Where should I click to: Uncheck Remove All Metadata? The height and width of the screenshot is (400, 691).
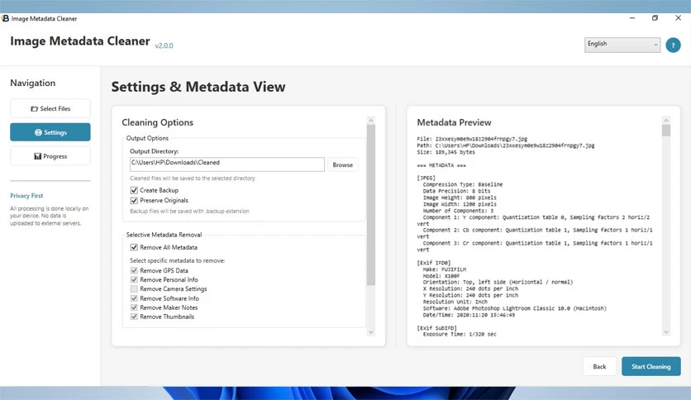tap(134, 247)
